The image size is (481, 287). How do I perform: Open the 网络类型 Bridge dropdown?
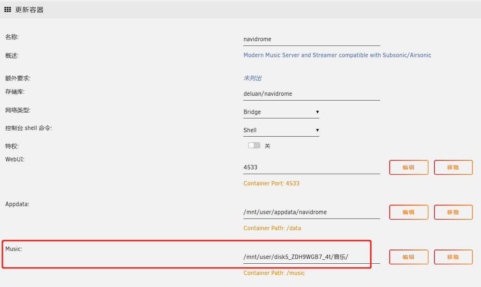(x=281, y=112)
